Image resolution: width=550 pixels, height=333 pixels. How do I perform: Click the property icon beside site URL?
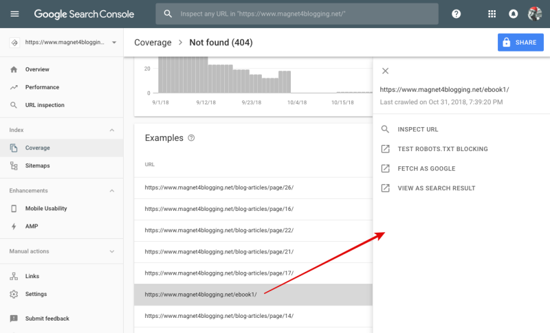tap(14, 43)
